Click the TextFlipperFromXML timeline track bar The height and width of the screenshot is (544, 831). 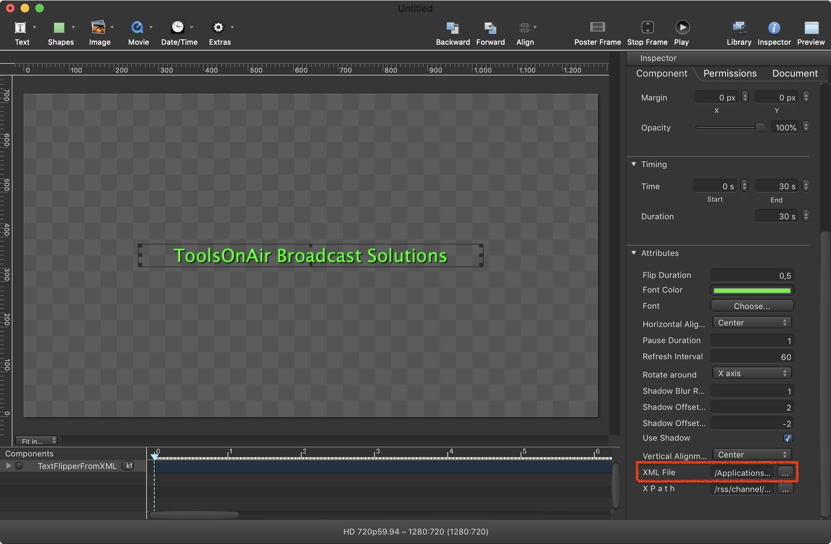383,467
